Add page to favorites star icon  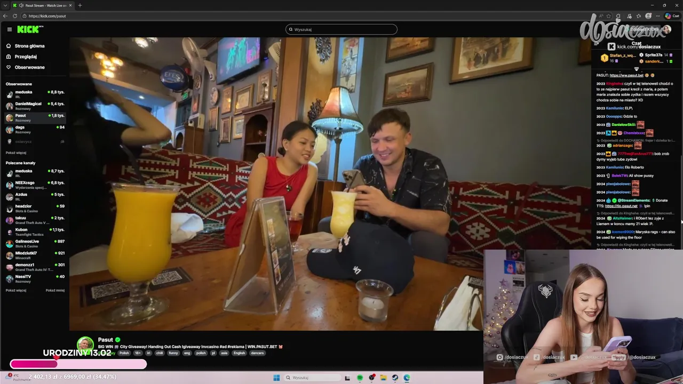coord(609,16)
